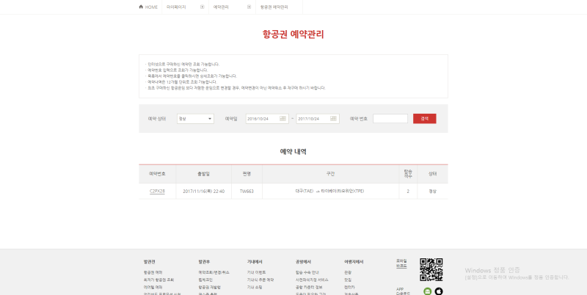Click the 공항에서 footer heading
The width and height of the screenshot is (587, 295).
303,262
